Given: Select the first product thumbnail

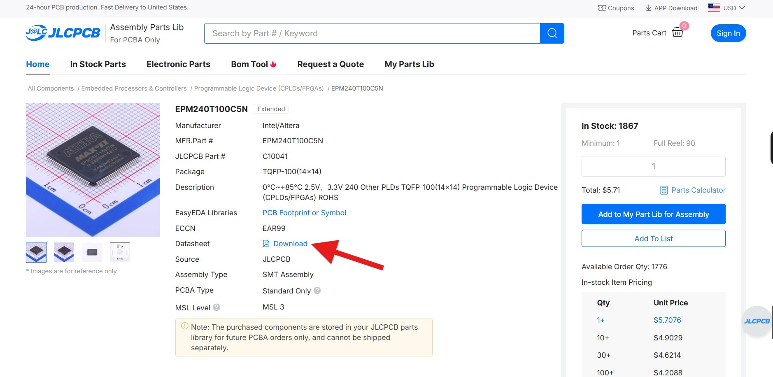Looking at the screenshot, I should [36, 252].
